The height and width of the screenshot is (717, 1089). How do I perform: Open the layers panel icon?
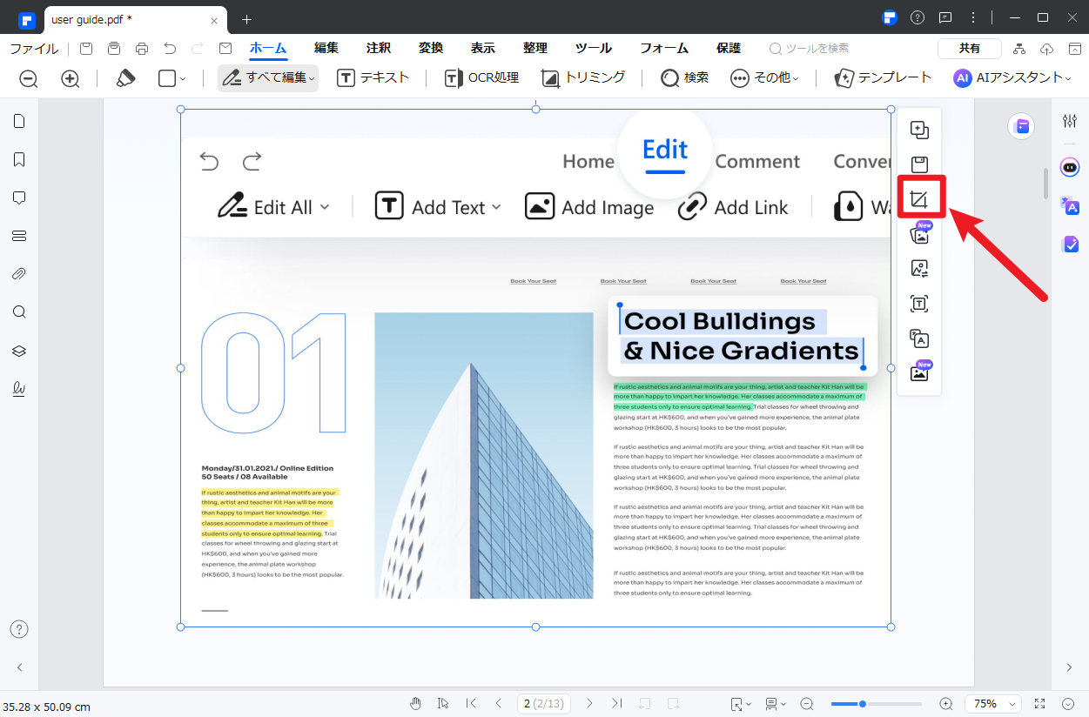pyautogui.click(x=19, y=351)
